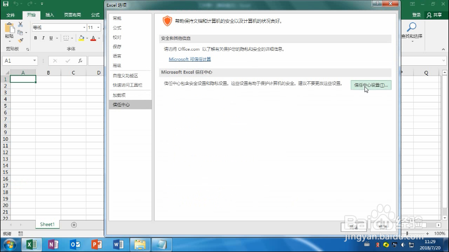The width and height of the screenshot is (449, 252).
Task: Open File Explorer from the taskbar
Action: point(140,245)
